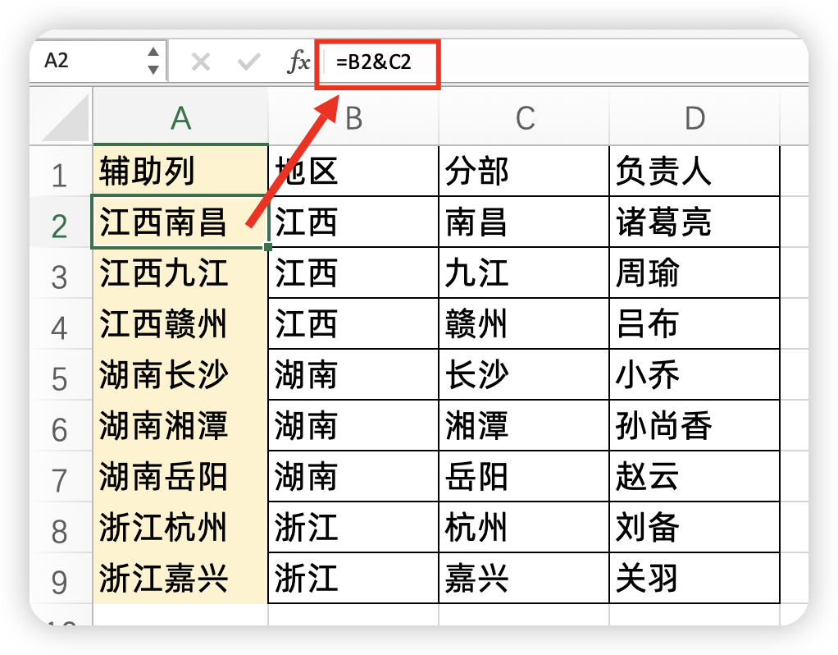Click cell 湖南长沙 in column A
The image size is (838, 655).
(180, 374)
